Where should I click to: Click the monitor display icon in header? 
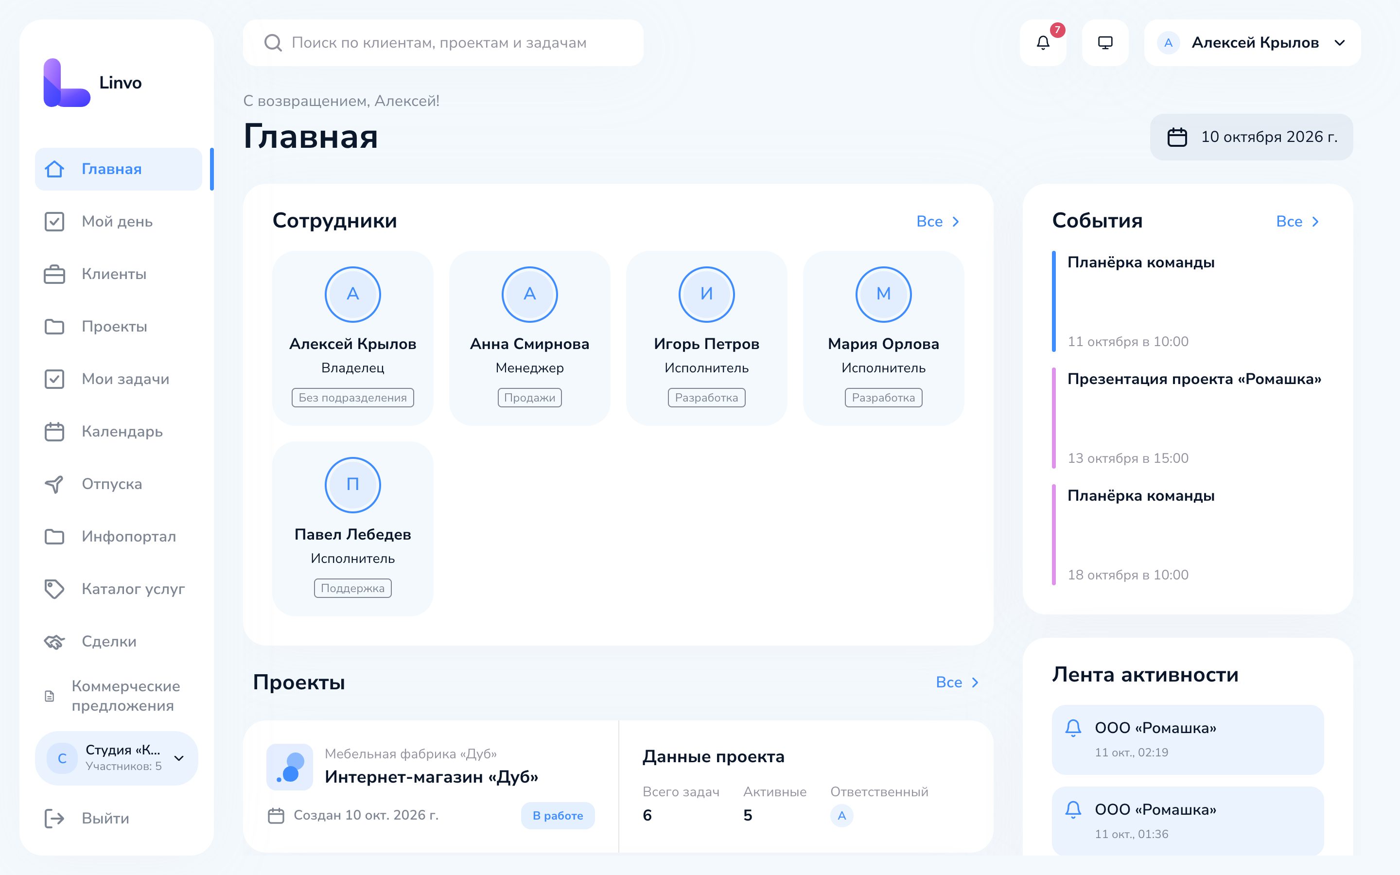tap(1105, 43)
